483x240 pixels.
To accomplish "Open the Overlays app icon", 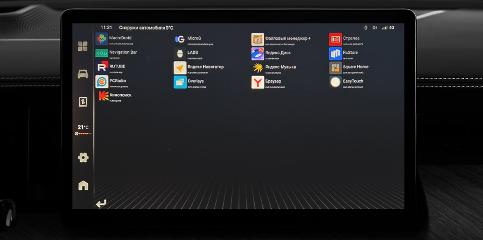I will click(180, 82).
